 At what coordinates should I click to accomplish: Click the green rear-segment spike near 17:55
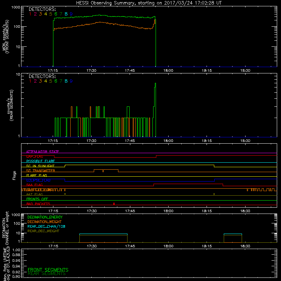click(155, 110)
